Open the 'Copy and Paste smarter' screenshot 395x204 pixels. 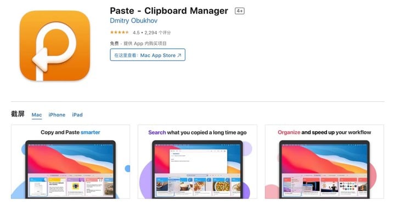[71, 161]
